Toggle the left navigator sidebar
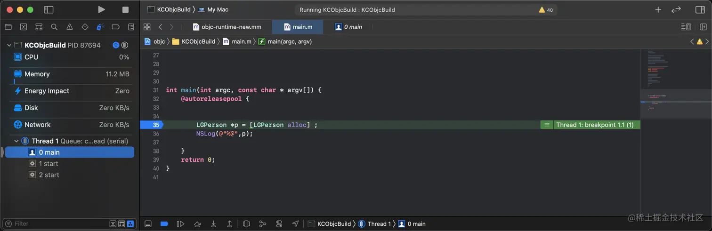 coord(49,9)
